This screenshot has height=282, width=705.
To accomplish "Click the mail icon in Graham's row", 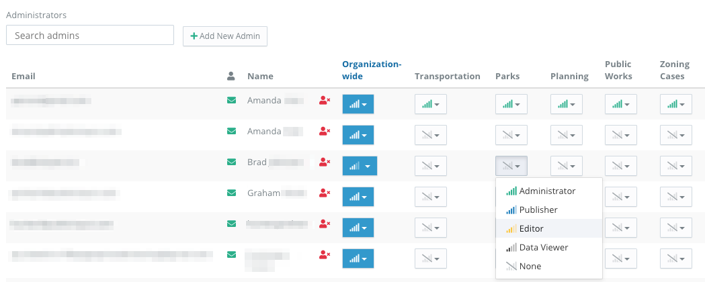I will point(232,193).
